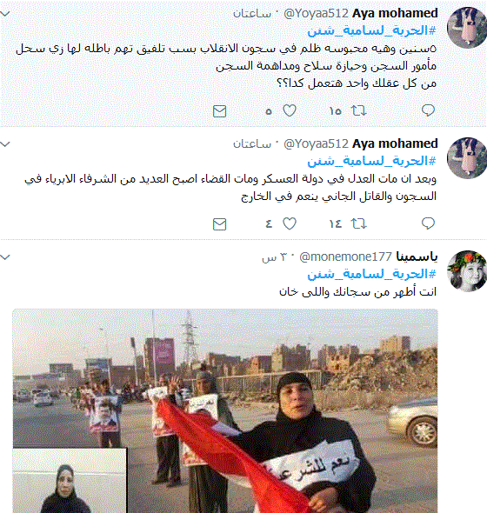Open the attached protest photo
The height and width of the screenshot is (513, 487).
[225, 411]
